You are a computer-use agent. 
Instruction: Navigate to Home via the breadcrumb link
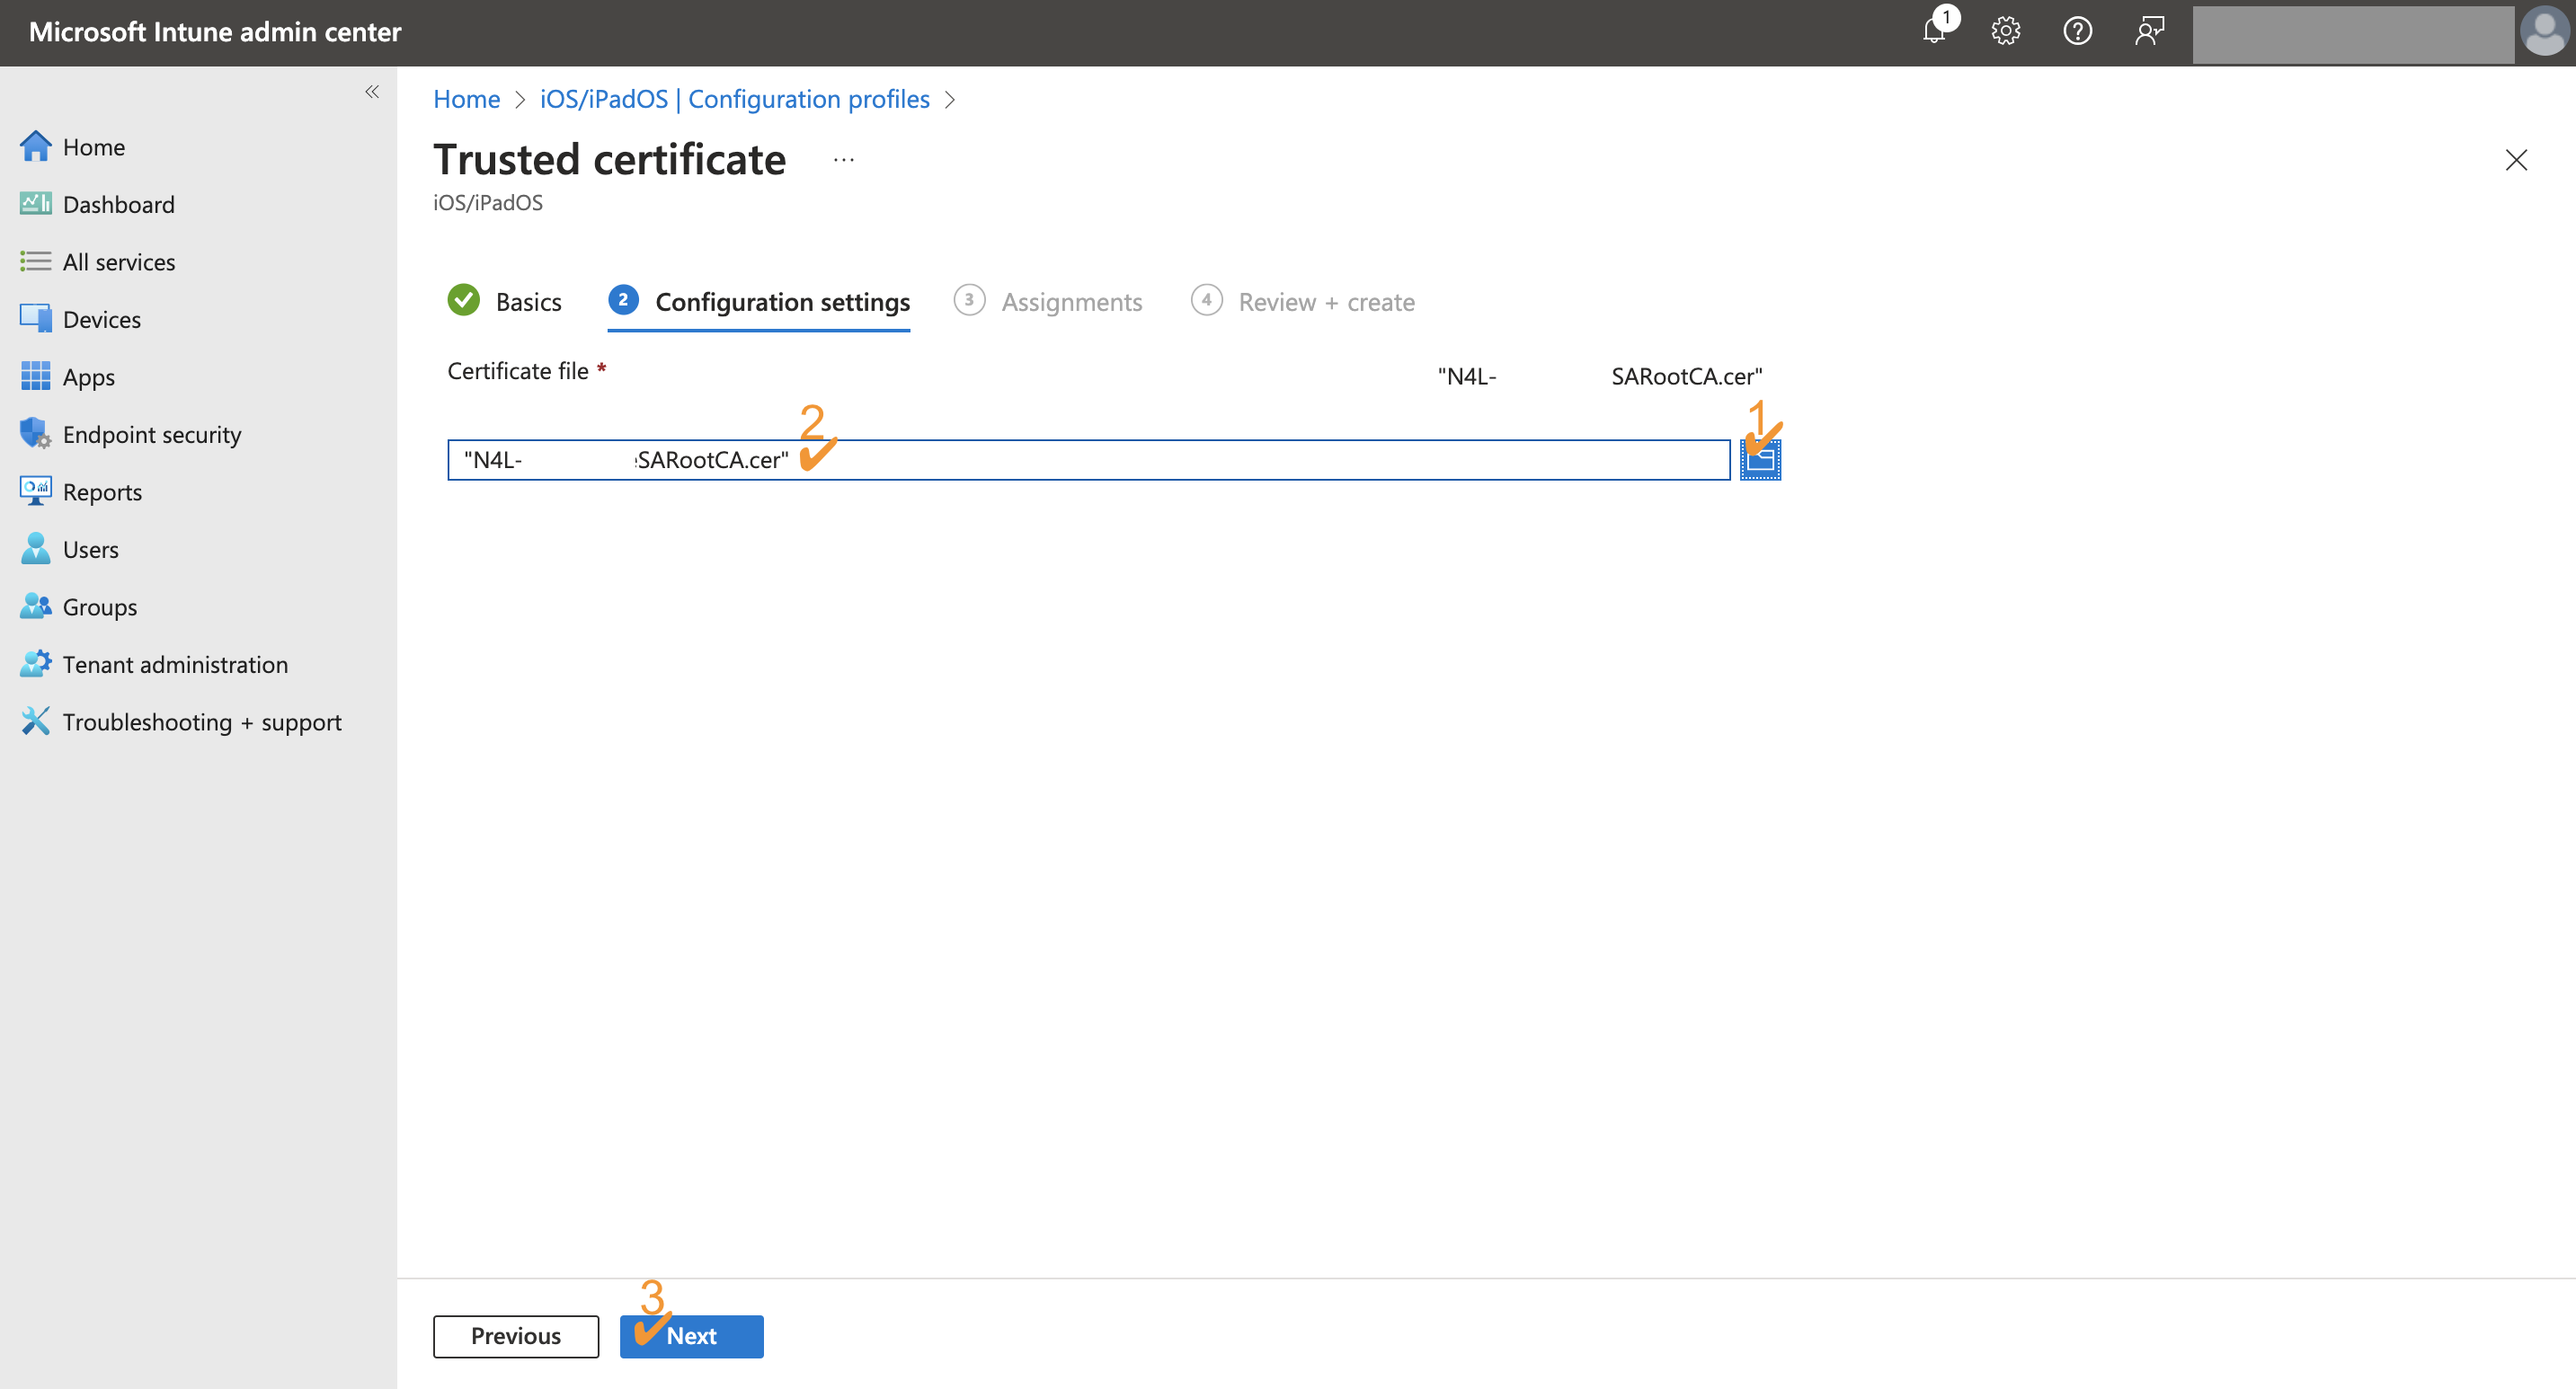466,99
